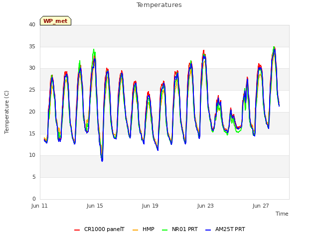Click the 25 y-axis tick label

point(32,90)
